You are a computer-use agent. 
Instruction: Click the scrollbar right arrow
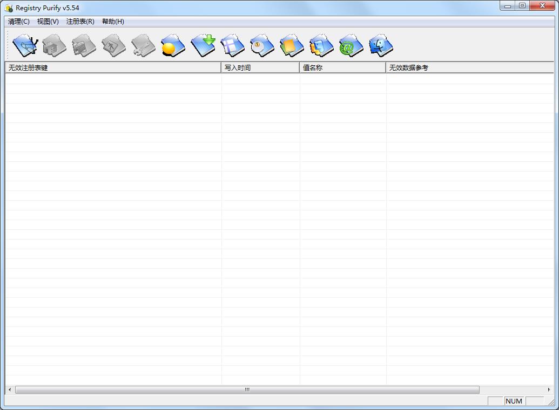pos(549,389)
